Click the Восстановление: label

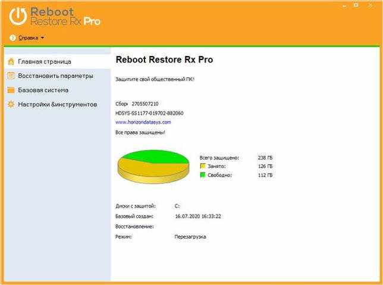134,227
